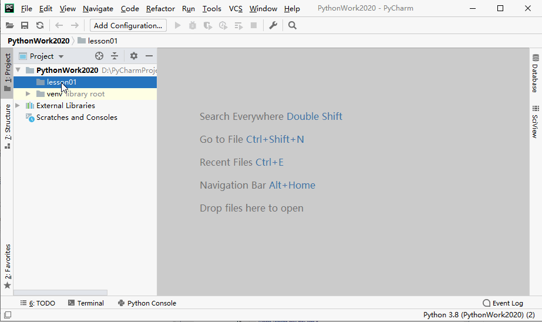Select the PythonWork2020 project root

85,70
